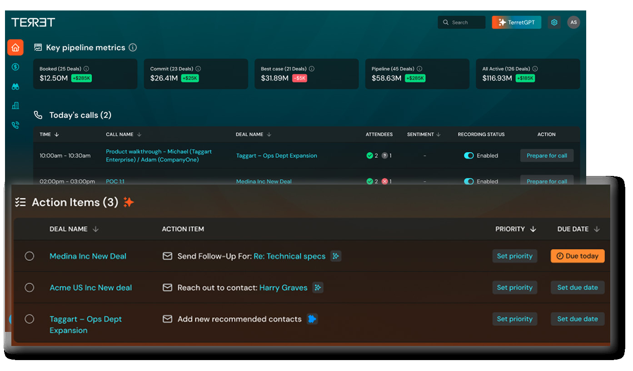The height and width of the screenshot is (371, 633).
Task: Open the companies building icon in sidebar
Action: click(x=15, y=105)
